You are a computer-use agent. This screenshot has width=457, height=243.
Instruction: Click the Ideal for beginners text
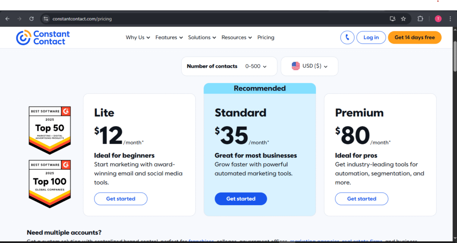124,156
